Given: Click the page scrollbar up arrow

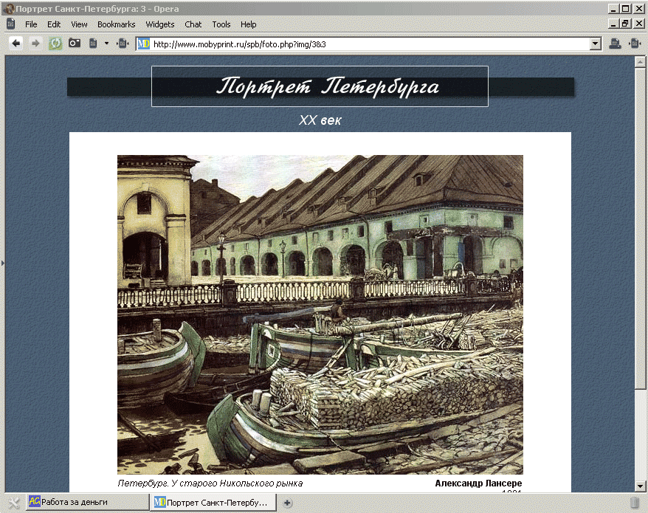Looking at the screenshot, I should click(x=640, y=62).
